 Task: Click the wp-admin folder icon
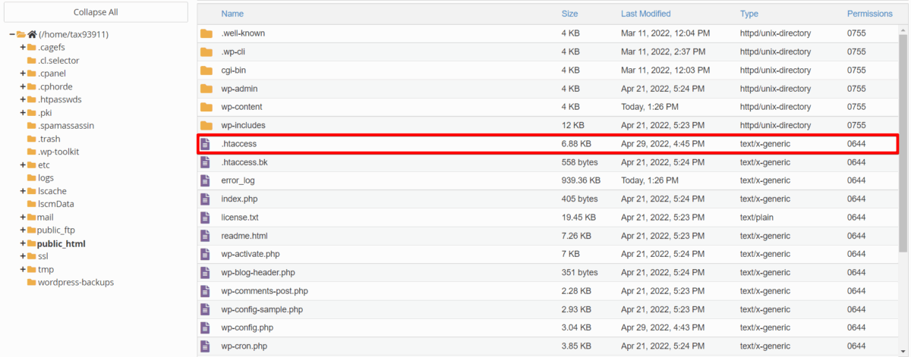click(x=206, y=89)
